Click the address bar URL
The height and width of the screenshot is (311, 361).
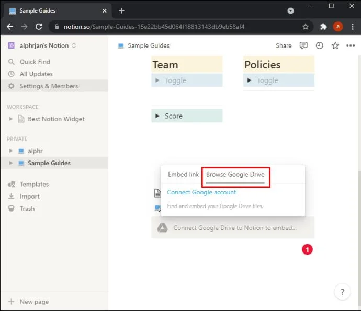154,27
